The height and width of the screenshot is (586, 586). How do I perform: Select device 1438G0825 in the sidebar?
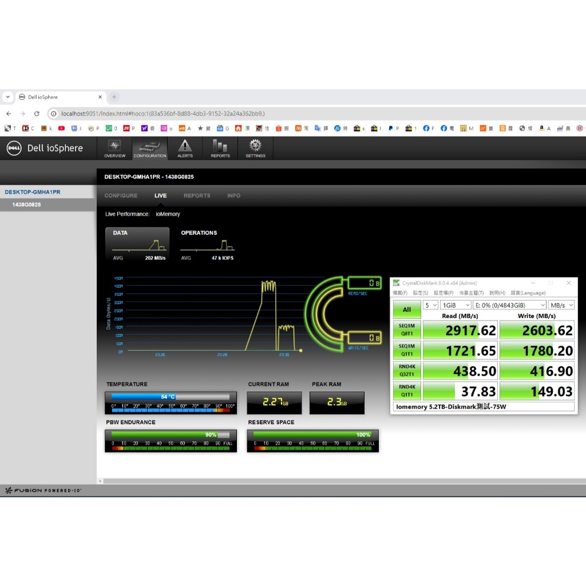(26, 204)
